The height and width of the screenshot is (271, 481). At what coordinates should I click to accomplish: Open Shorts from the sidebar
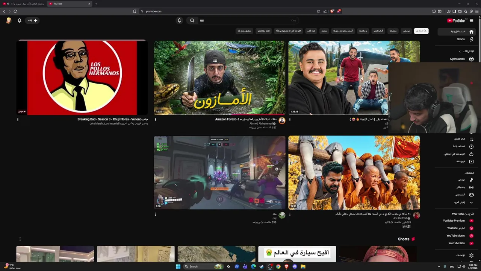coord(457,39)
